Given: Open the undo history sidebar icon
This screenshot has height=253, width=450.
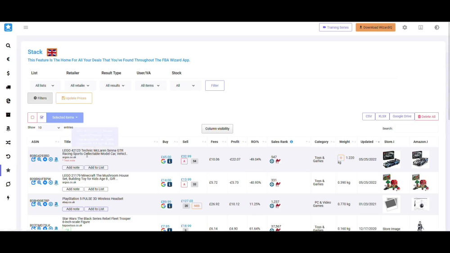Looking at the screenshot, I should [x=8, y=156].
